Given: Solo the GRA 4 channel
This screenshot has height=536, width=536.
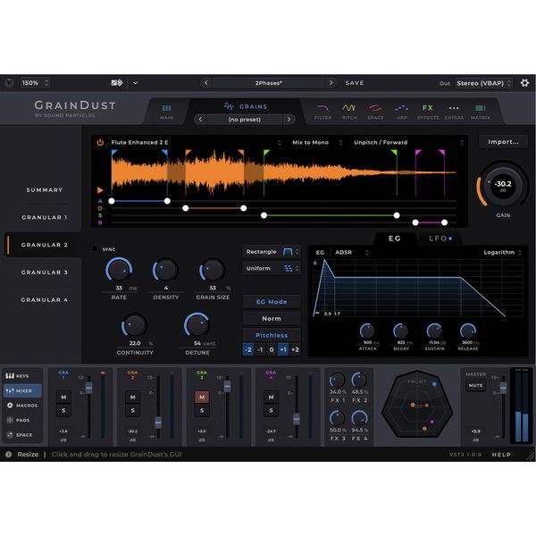Looking at the screenshot, I should pos(271,411).
